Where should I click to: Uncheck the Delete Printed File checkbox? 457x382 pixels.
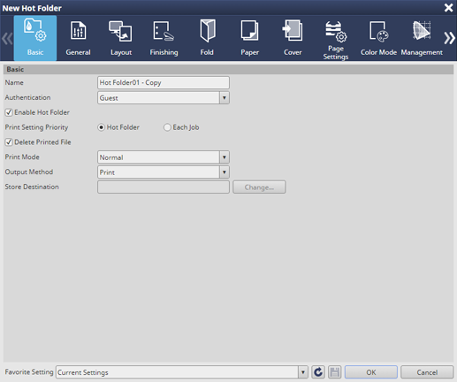[9, 142]
